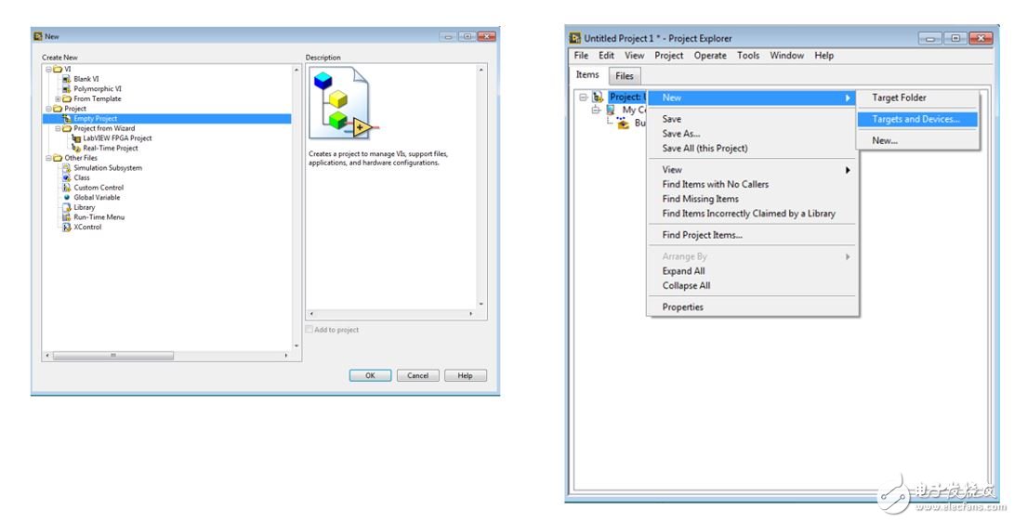Click the horizontal scrollbar under the Create New list

(x=167, y=356)
